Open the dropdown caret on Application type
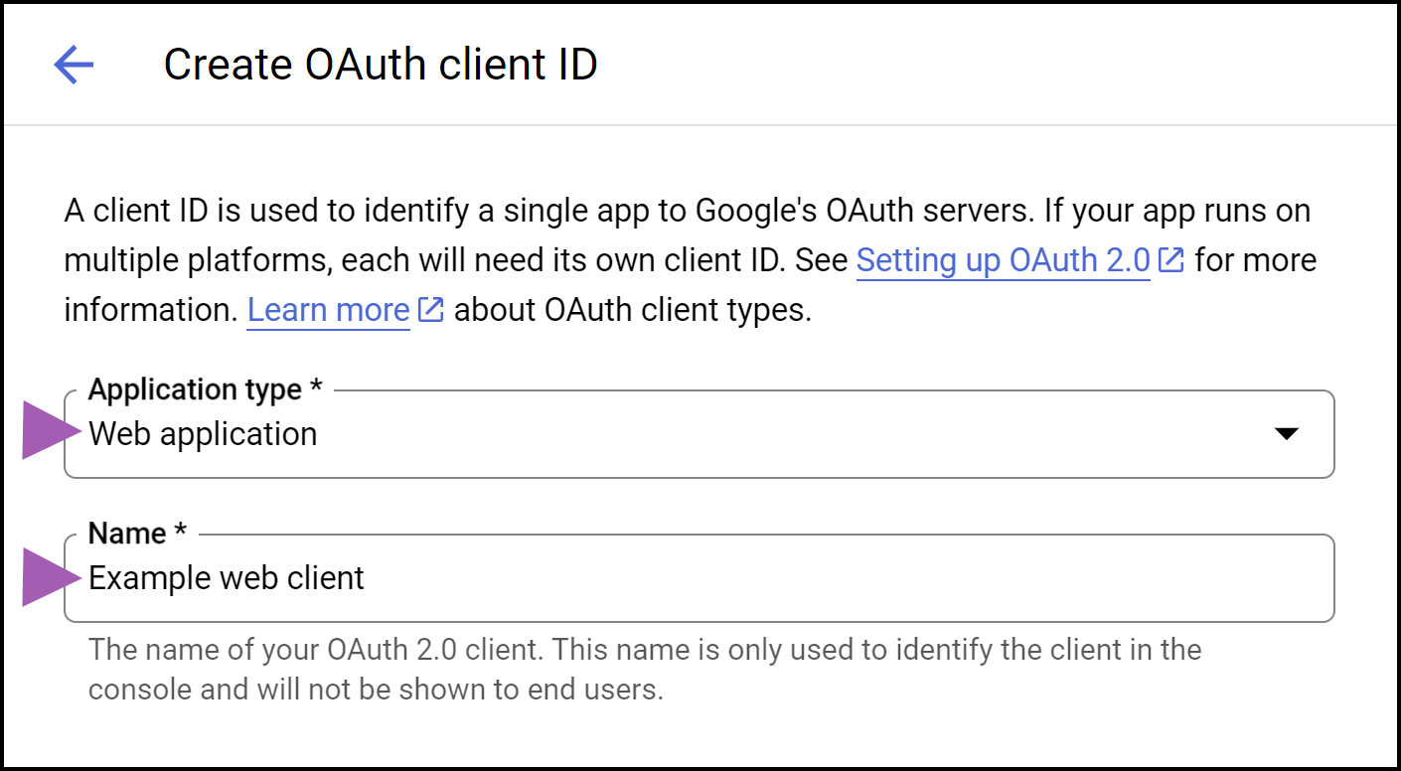This screenshot has height=771, width=1401. coord(1288,433)
